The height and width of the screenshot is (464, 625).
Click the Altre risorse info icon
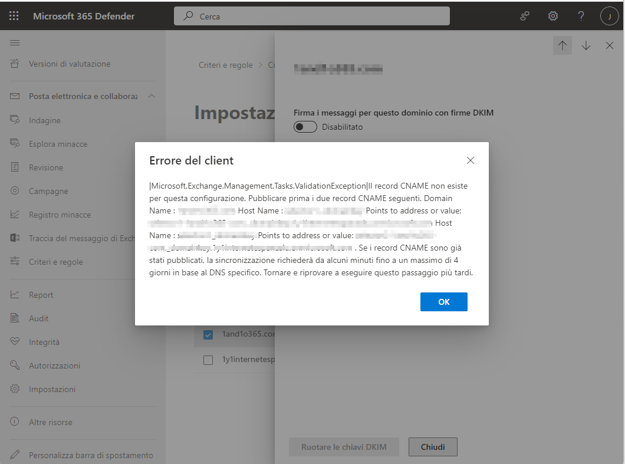pyautogui.click(x=15, y=422)
